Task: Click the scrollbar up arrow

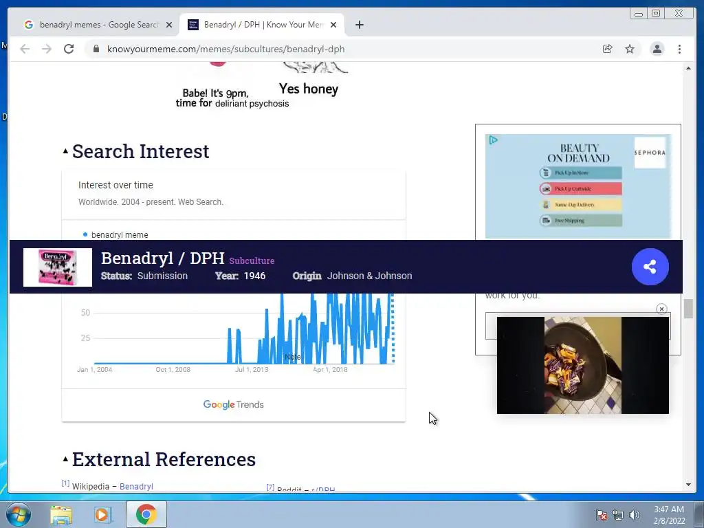Action: pyautogui.click(x=688, y=68)
